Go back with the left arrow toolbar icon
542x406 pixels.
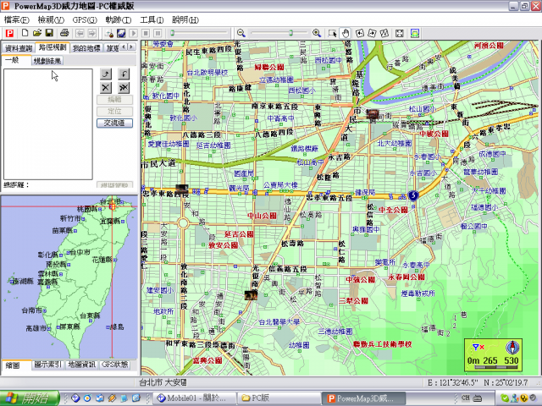(x=80, y=33)
